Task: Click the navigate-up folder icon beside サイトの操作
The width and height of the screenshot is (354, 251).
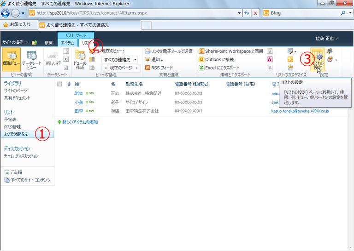Action: click(x=34, y=43)
